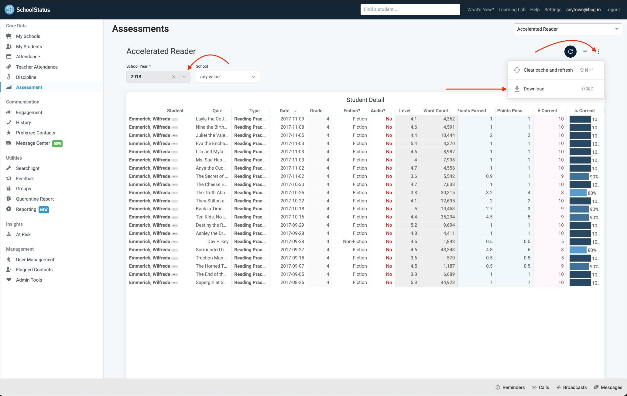
Task: Click the Assessment chart icon
Action: pos(9,87)
